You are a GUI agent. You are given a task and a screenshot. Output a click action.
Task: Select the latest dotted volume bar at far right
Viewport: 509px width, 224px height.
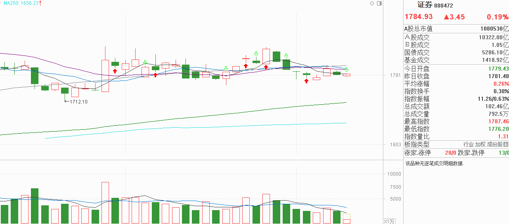(346, 219)
